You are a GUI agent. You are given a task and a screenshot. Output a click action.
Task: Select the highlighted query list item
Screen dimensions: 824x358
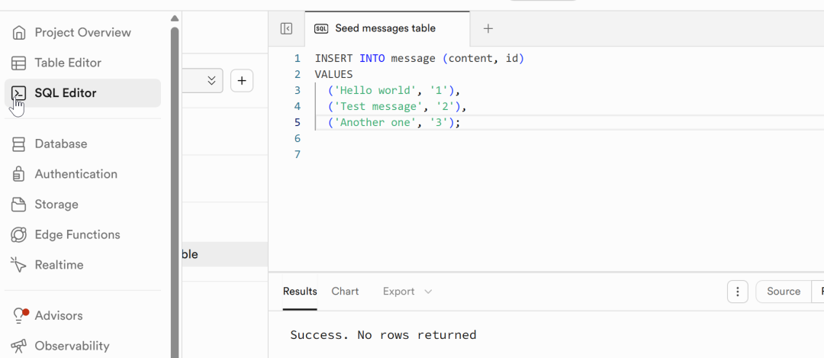click(225, 254)
